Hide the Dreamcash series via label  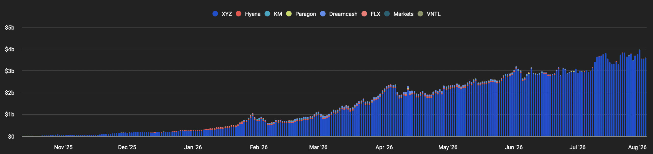343,14
